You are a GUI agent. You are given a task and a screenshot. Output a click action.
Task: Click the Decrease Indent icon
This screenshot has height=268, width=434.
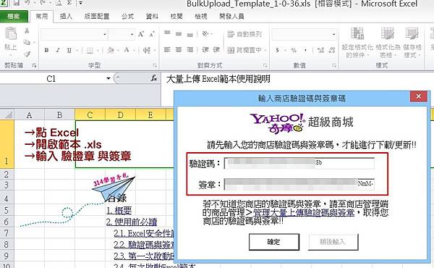pyautogui.click(x=205, y=49)
